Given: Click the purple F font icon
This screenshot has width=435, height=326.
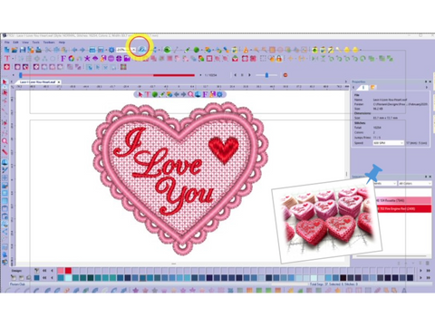Looking at the screenshot, I should [x=63, y=58].
